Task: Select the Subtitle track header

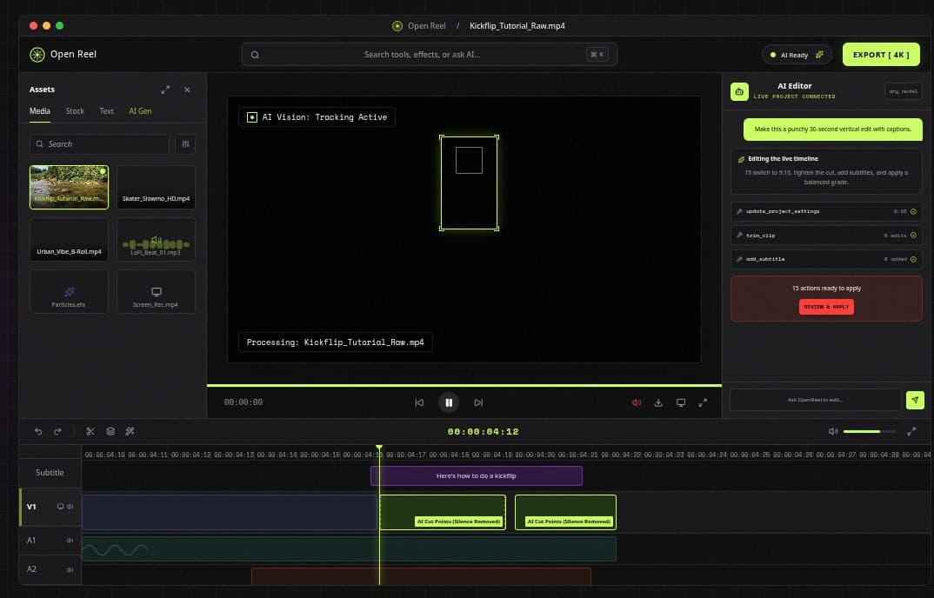Action: 50,472
